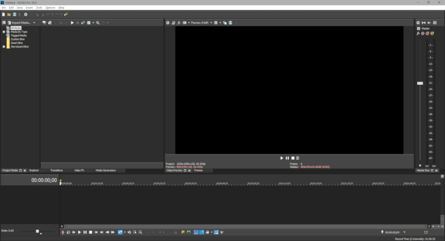
Task: Create a new project with the New icon
Action: tap(4, 14)
